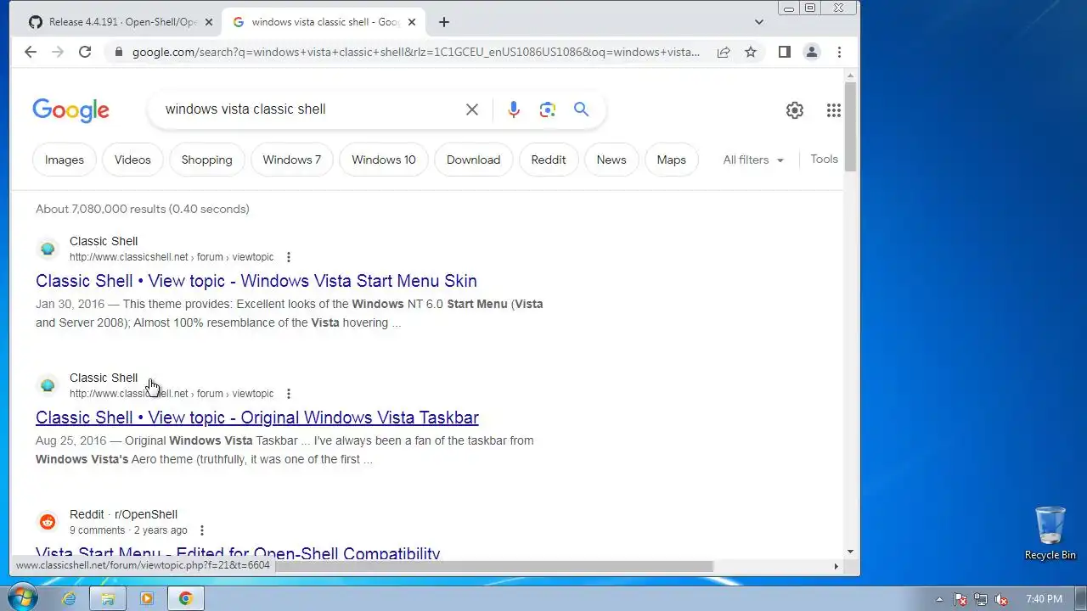Open more options for Reddit r/OpenShell result
Viewport: 1087px width, 611px height.
(x=202, y=530)
